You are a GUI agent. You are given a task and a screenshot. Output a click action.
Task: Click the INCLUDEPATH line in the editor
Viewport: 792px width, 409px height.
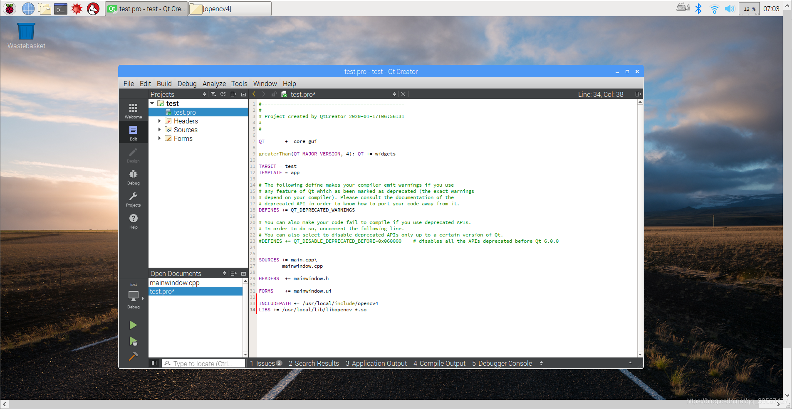pyautogui.click(x=318, y=303)
